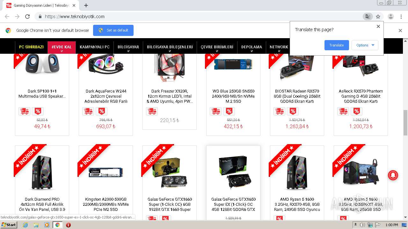
Task: Click discount percent icon under WD Blue SSD
Action: [x=229, y=111]
